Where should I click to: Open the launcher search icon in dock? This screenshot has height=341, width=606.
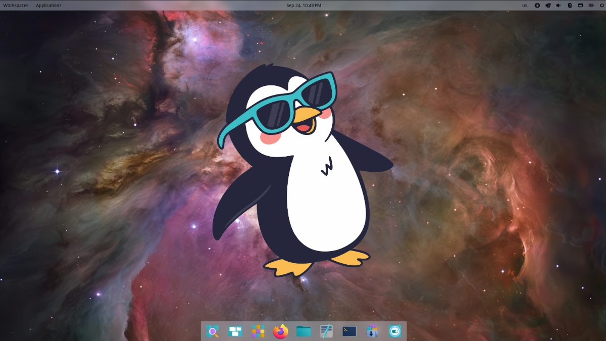(x=213, y=331)
